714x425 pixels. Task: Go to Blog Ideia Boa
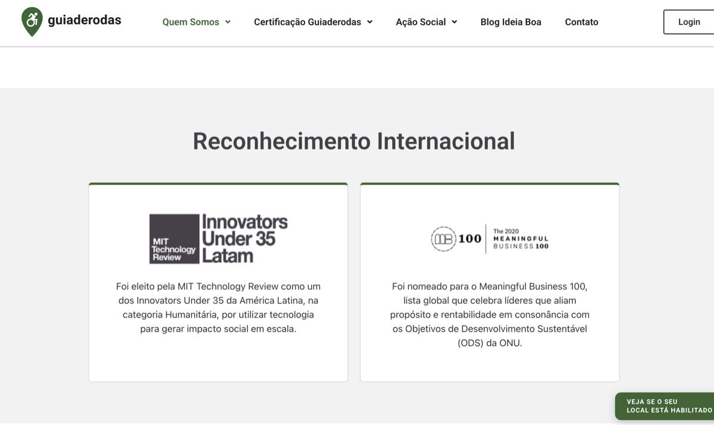[x=511, y=22]
